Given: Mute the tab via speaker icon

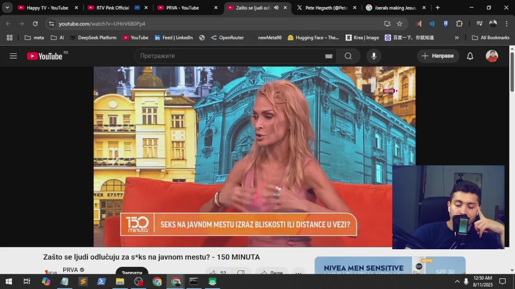Looking at the screenshot, I should tap(276, 8).
